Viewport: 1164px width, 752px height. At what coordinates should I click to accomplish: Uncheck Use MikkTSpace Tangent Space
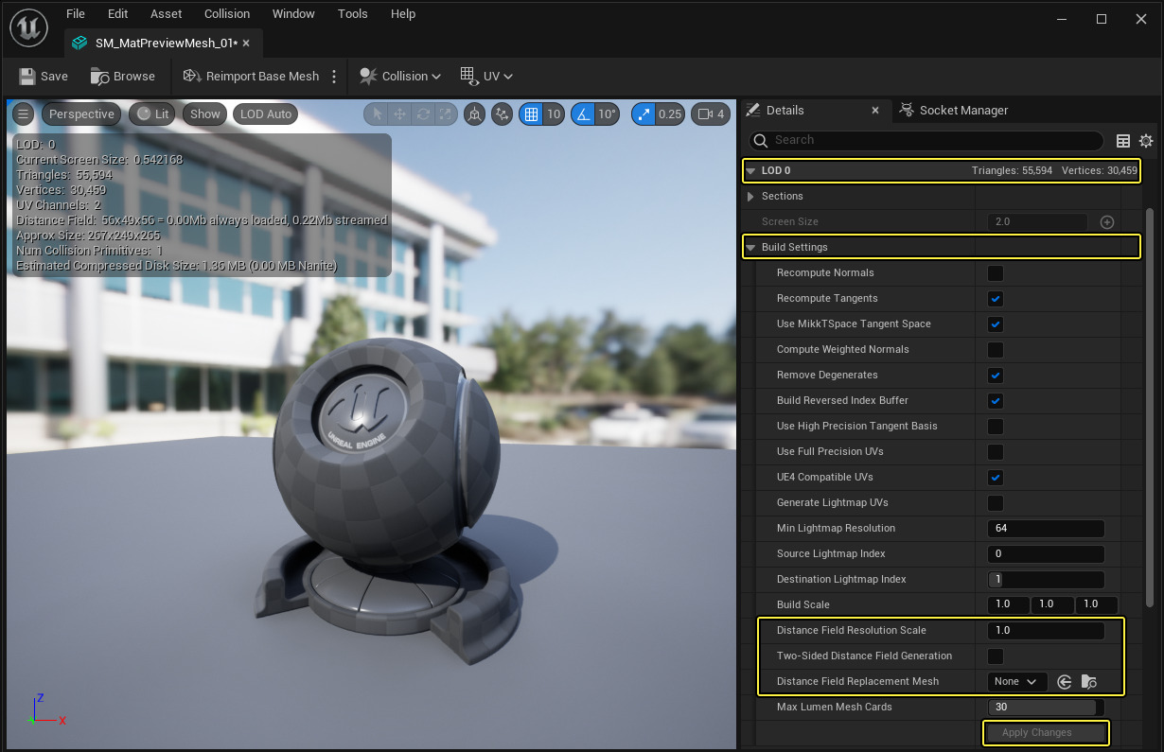click(x=996, y=324)
